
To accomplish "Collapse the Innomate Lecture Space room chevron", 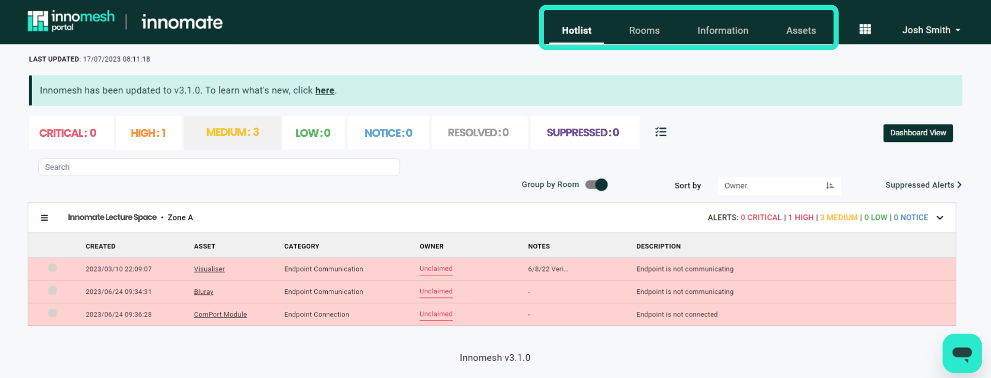I will [x=940, y=218].
